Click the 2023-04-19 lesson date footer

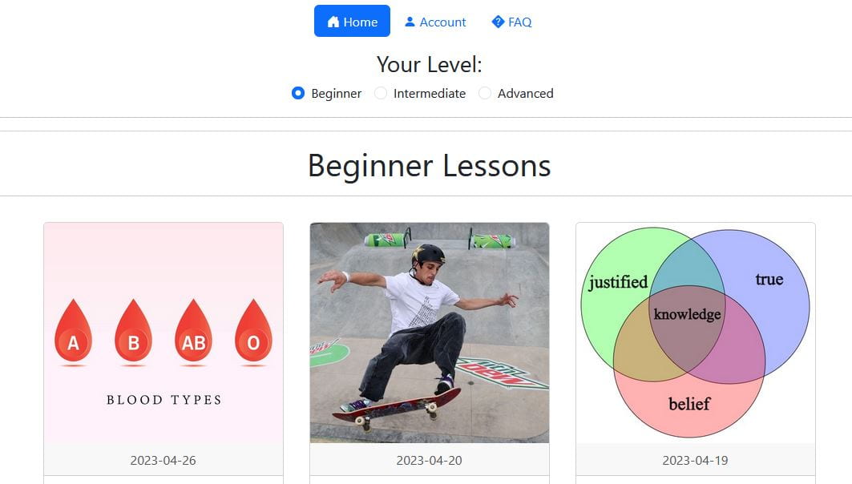(x=696, y=459)
